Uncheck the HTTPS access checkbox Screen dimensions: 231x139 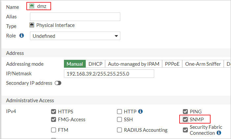(x=53, y=111)
